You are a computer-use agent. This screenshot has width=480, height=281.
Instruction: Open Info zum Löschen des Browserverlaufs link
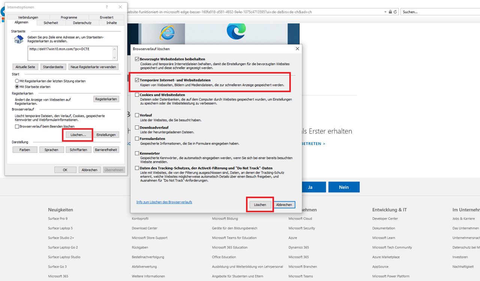164,202
